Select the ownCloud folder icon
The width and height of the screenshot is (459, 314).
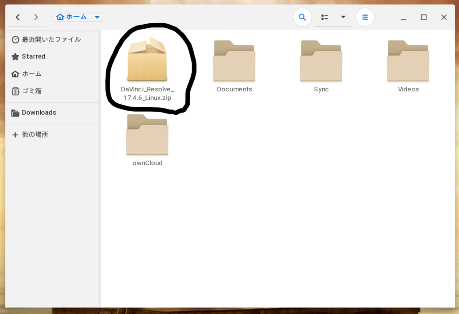[147, 135]
